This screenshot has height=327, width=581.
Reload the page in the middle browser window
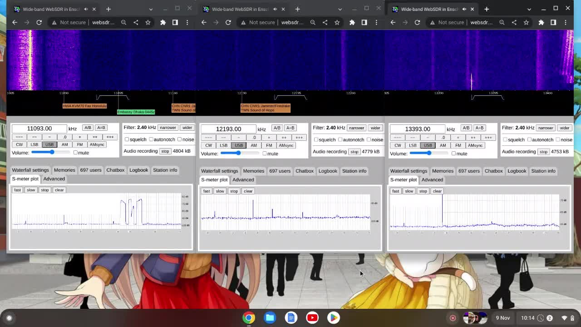[x=228, y=22]
